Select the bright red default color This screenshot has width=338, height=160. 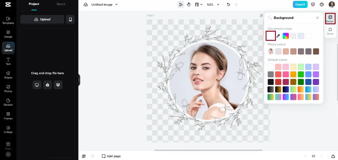click(x=278, y=74)
